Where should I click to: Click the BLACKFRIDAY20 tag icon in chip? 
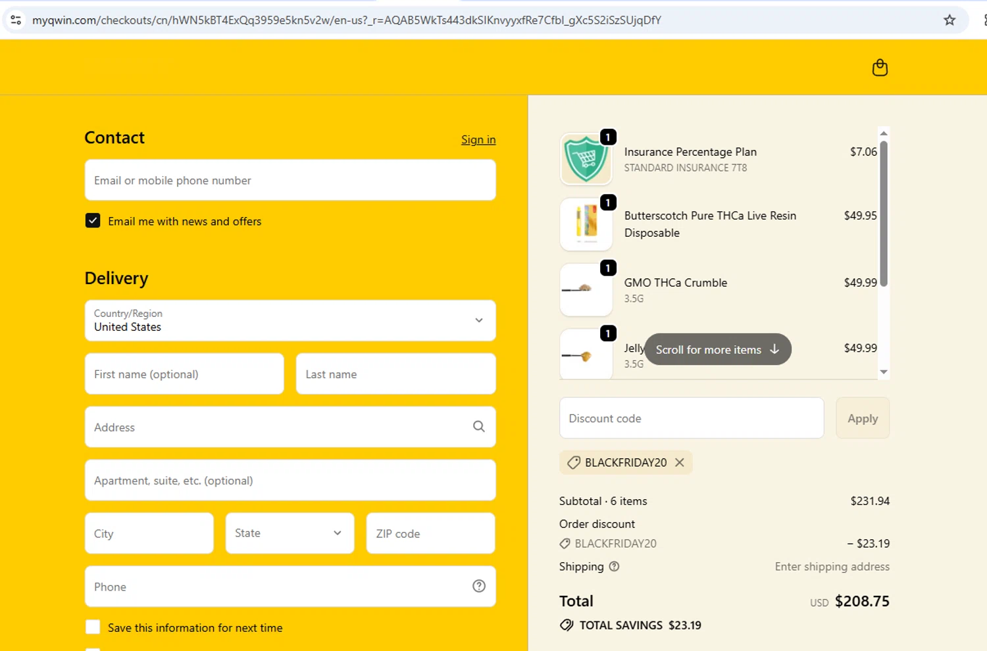(x=574, y=462)
